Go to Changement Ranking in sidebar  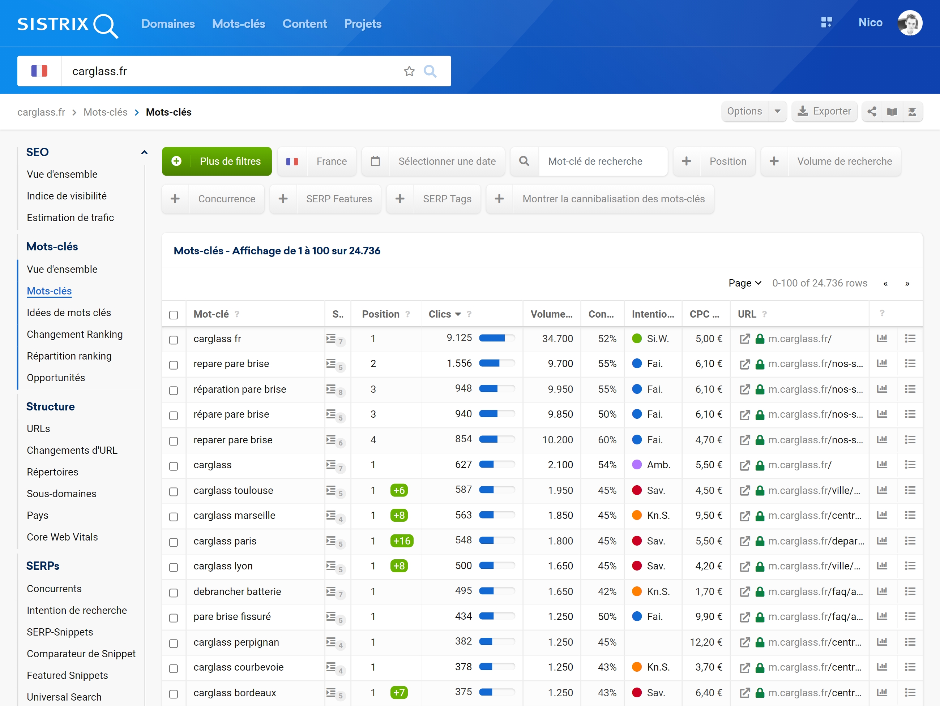click(75, 334)
